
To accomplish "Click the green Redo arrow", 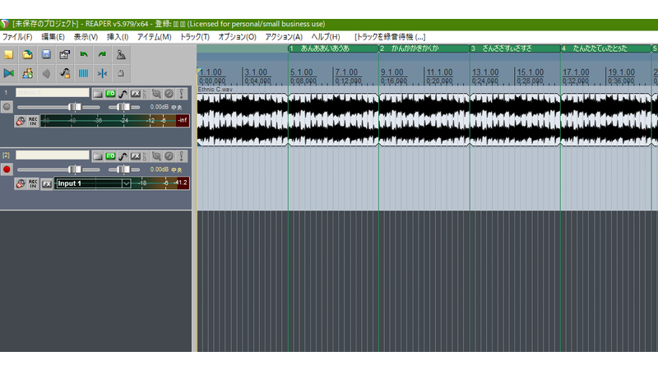I will [x=102, y=55].
